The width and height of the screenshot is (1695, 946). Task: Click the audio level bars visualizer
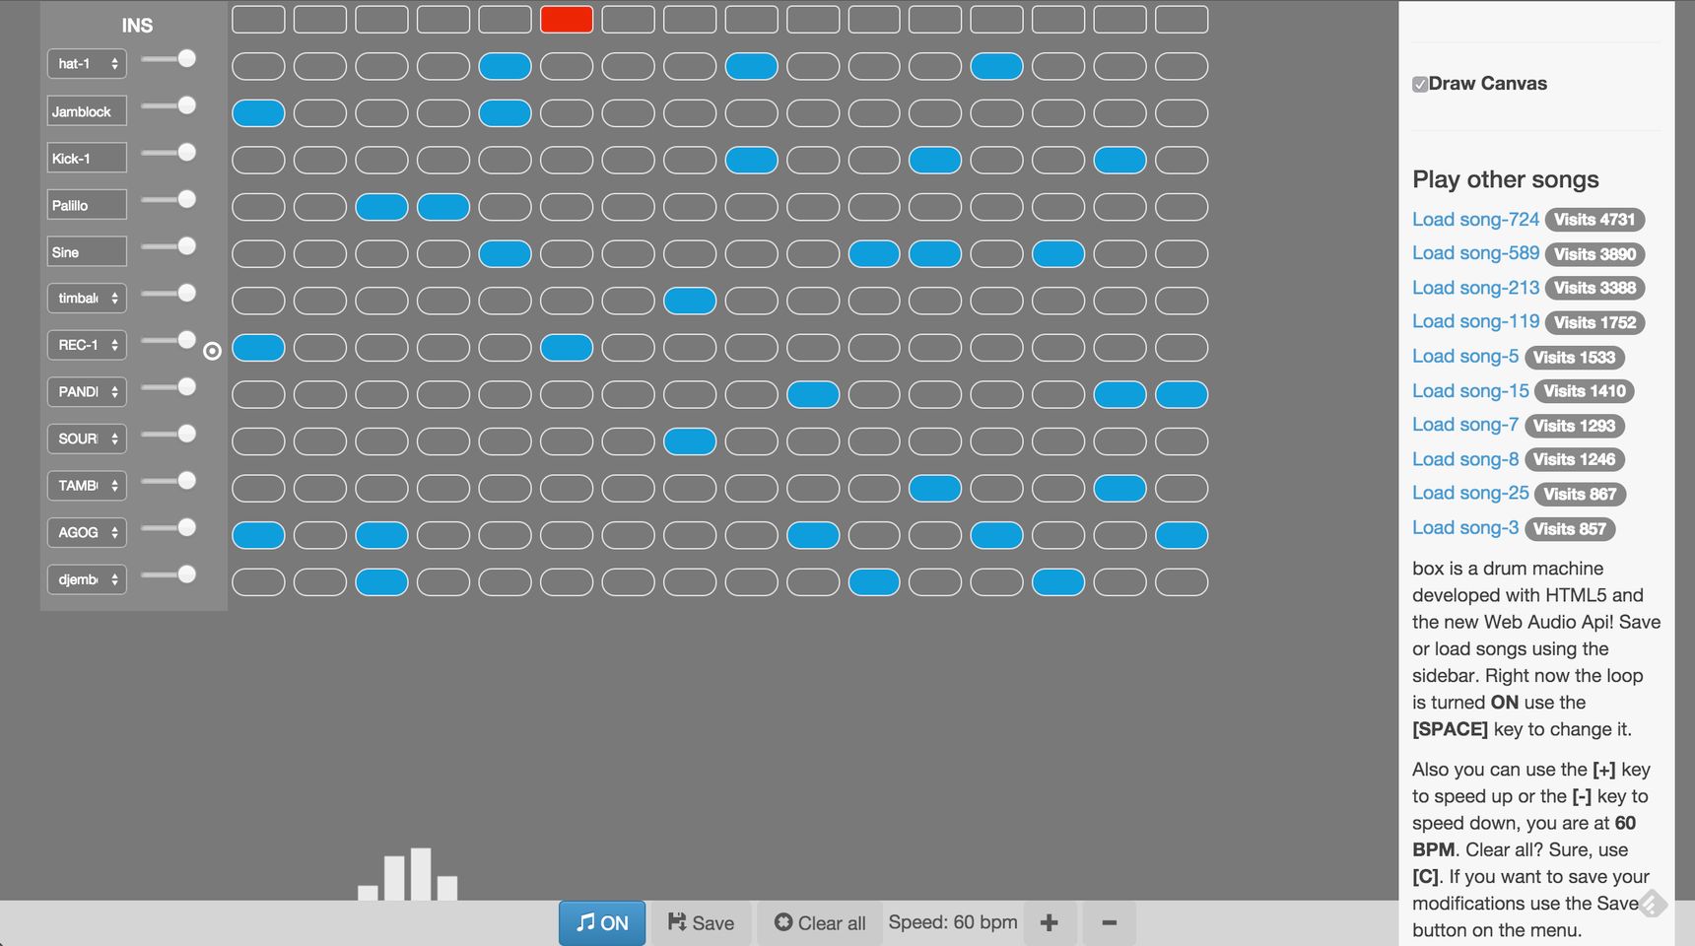pyautogui.click(x=407, y=874)
